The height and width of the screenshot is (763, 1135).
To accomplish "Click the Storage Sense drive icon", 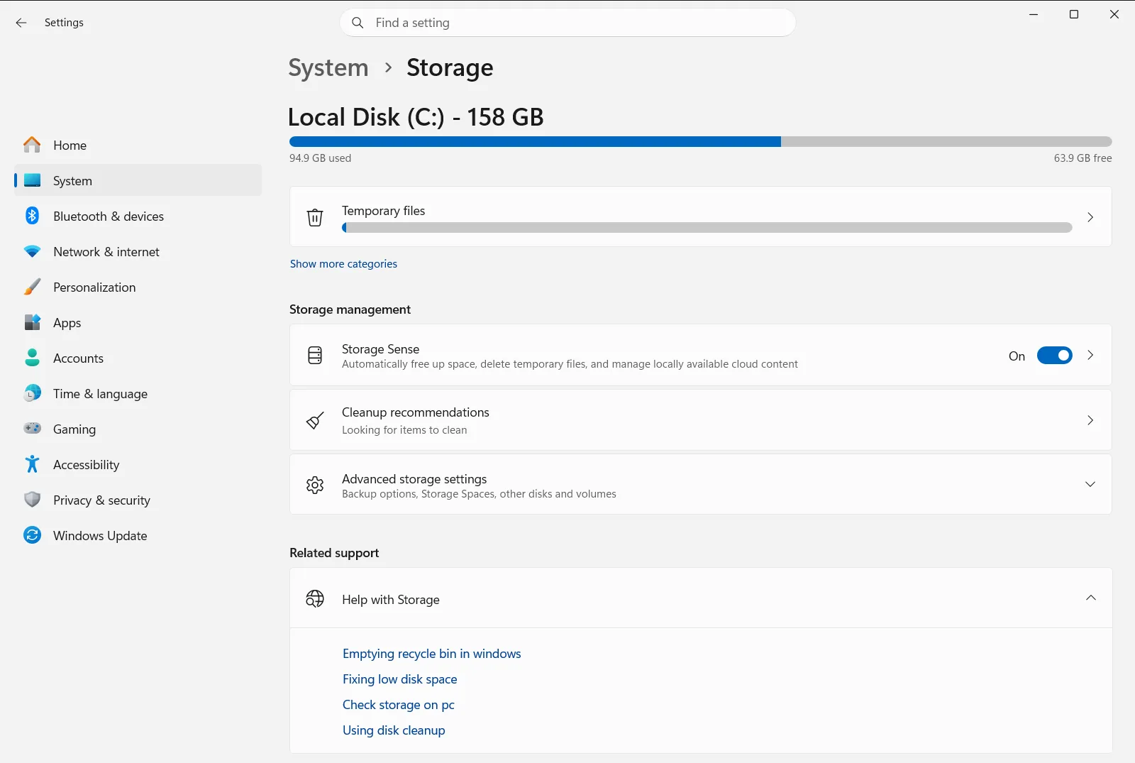I will [x=315, y=356].
